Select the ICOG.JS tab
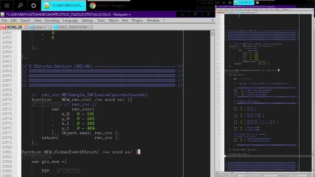 click(x=14, y=28)
